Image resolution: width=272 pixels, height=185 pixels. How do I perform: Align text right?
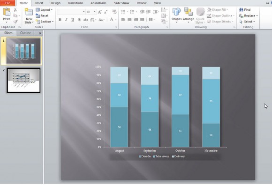pyautogui.click(x=136, y=20)
